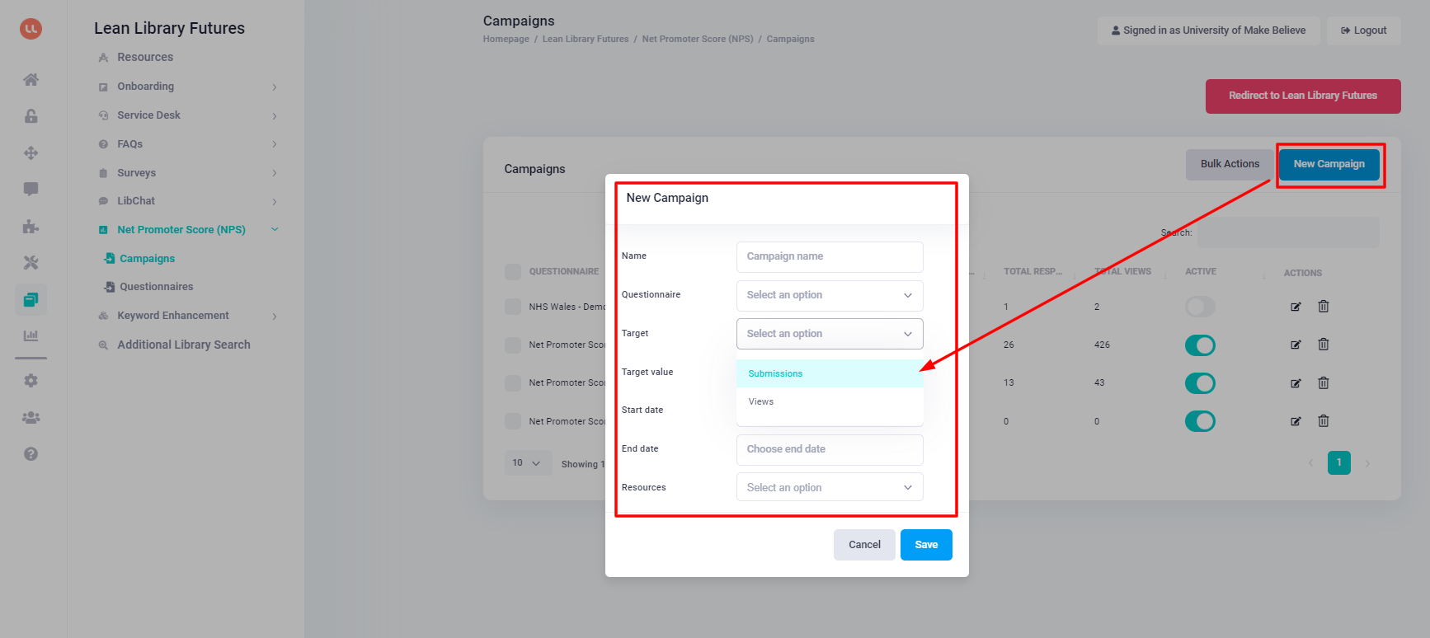
Task: Choose an end date for the campaign
Action: click(x=829, y=449)
